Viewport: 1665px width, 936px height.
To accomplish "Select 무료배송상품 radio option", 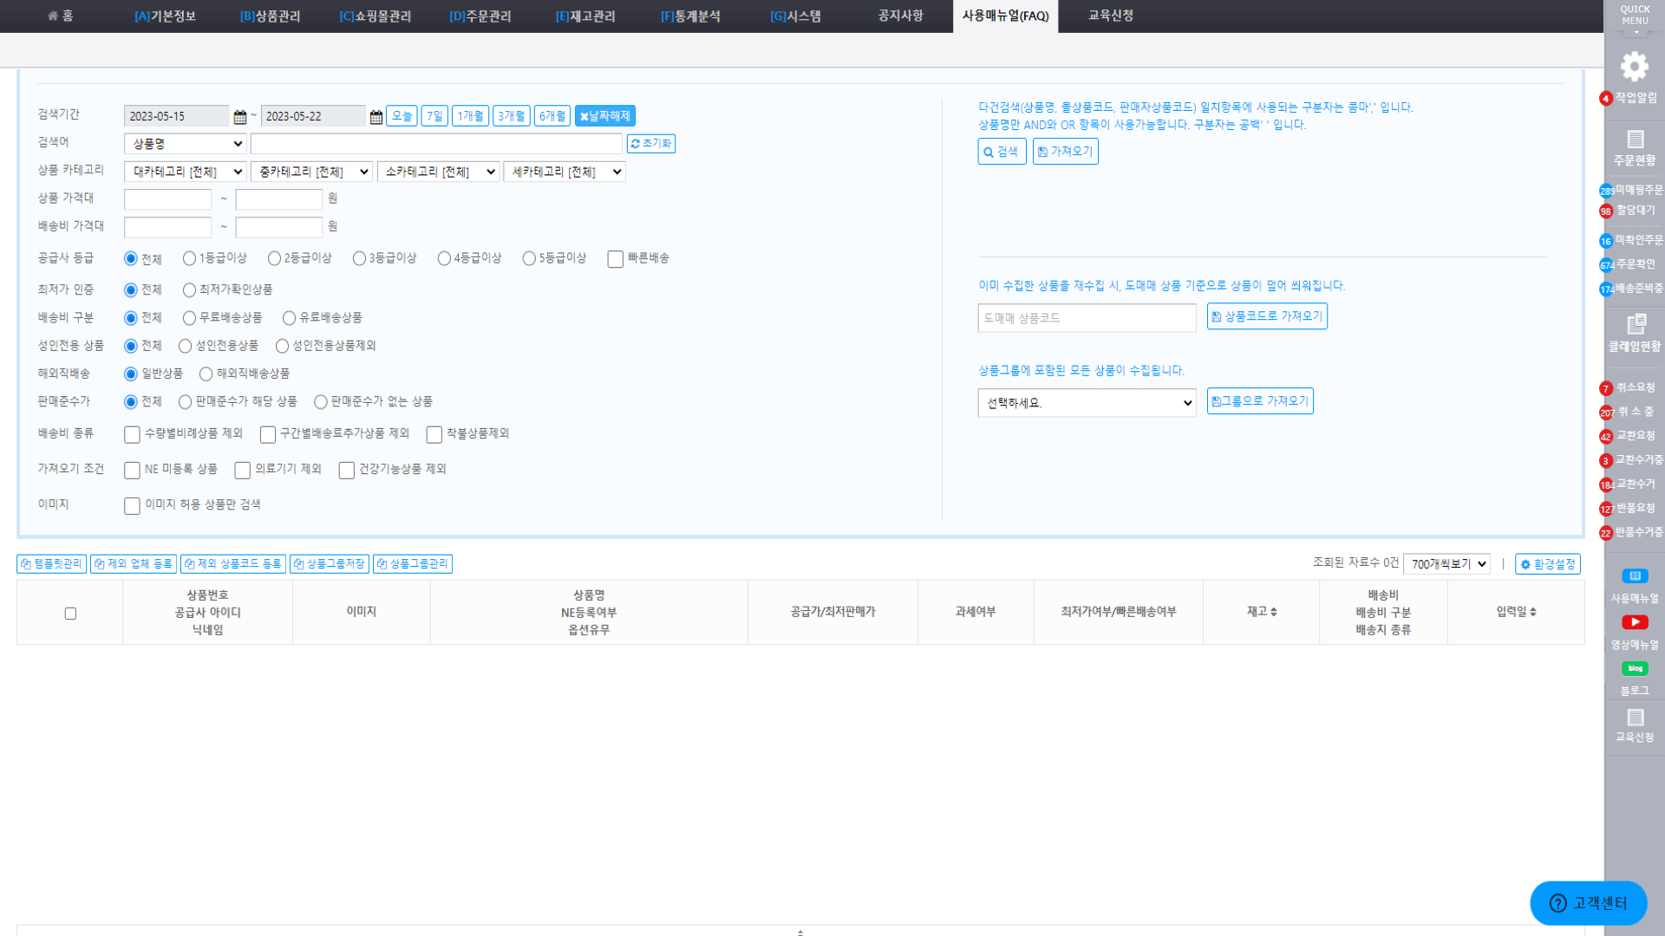I will click(189, 318).
